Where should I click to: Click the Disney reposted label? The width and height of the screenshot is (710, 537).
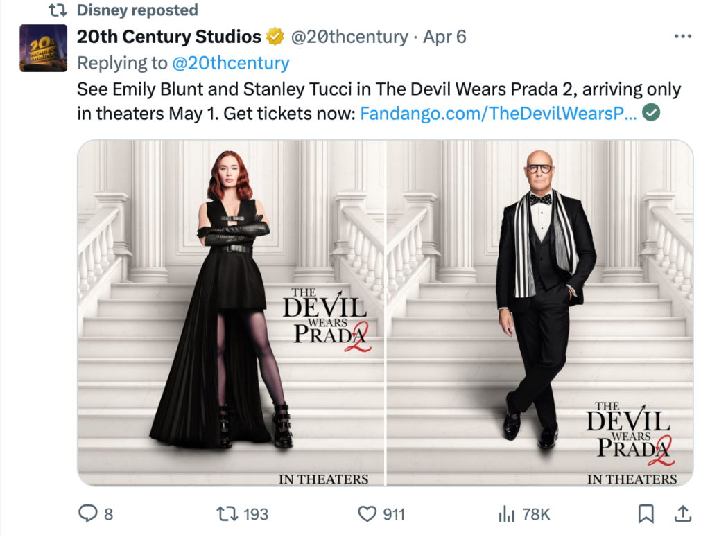click(x=137, y=10)
